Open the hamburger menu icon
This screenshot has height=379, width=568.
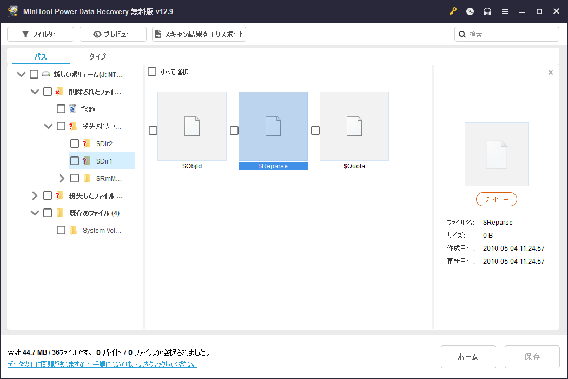click(505, 11)
